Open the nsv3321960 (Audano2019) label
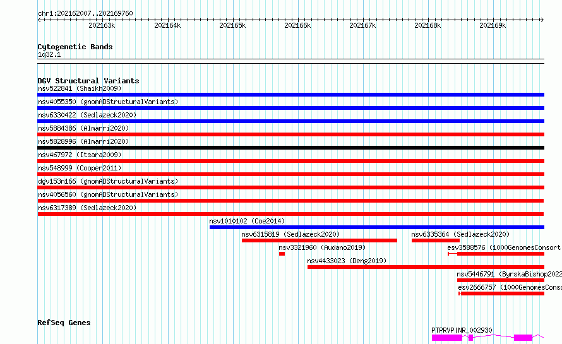562x344 pixels. tap(322, 247)
